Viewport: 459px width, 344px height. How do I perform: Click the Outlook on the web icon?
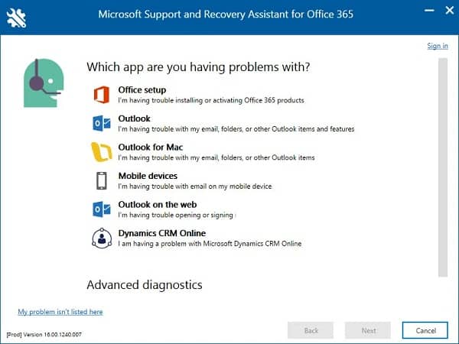(x=102, y=209)
